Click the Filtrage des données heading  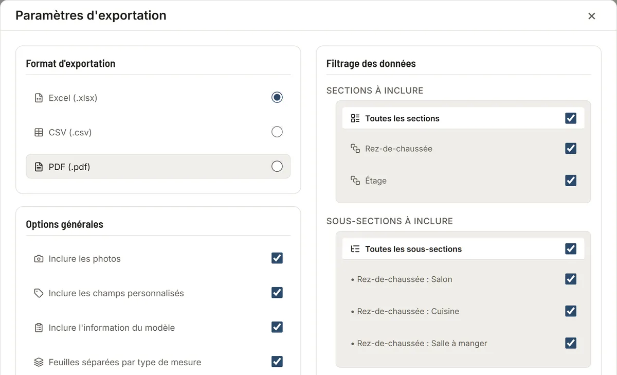371,64
